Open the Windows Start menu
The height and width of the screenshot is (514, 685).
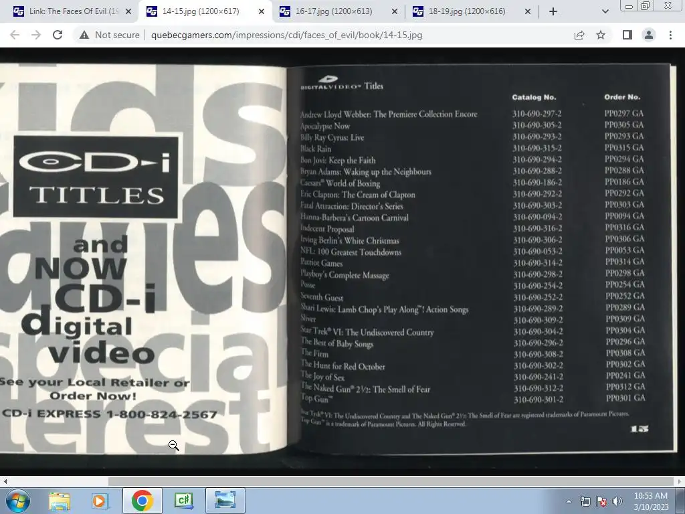point(18,501)
